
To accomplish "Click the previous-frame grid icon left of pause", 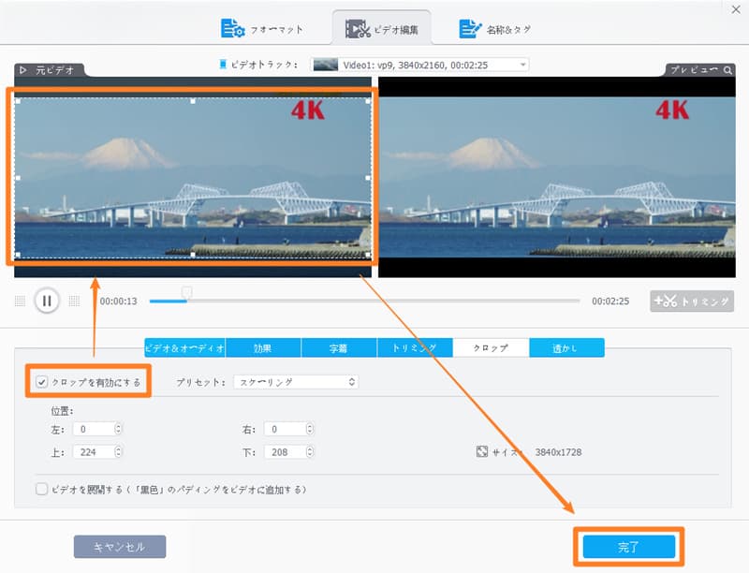I will [x=20, y=301].
